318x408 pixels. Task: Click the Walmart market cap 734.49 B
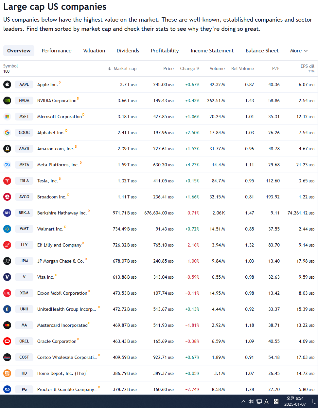click(125, 229)
